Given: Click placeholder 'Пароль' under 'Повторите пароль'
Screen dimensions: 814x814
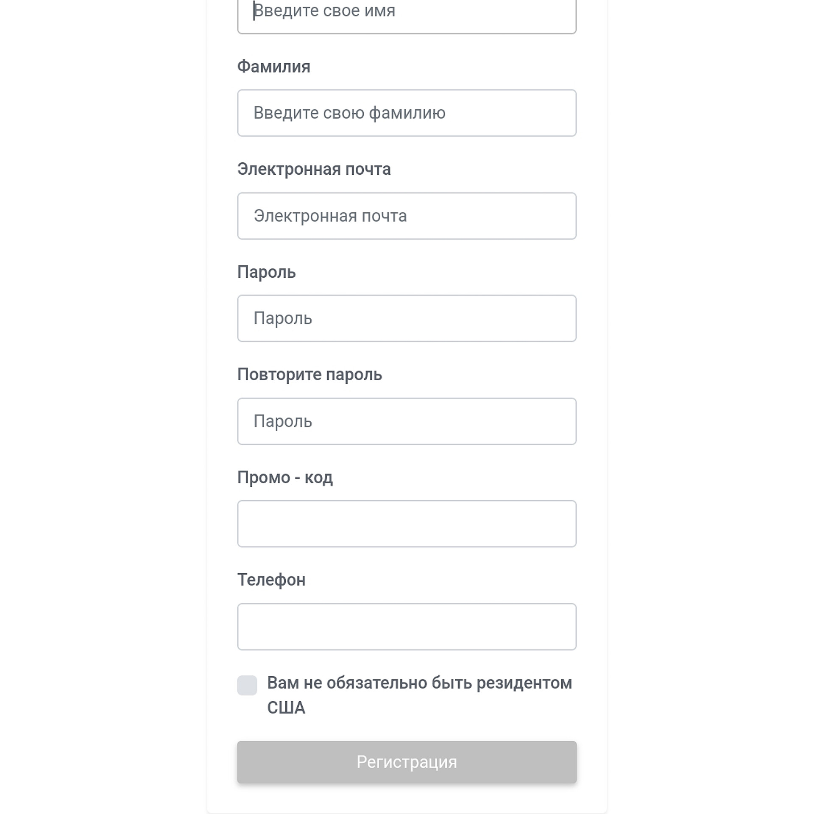Looking at the screenshot, I should (x=283, y=421).
